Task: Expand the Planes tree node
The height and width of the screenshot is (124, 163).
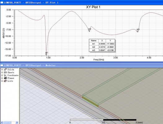Action: point(2,78)
